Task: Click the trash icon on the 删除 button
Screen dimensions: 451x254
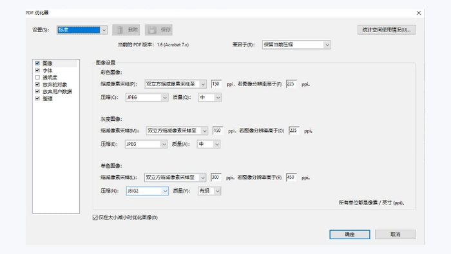Action: (120, 30)
